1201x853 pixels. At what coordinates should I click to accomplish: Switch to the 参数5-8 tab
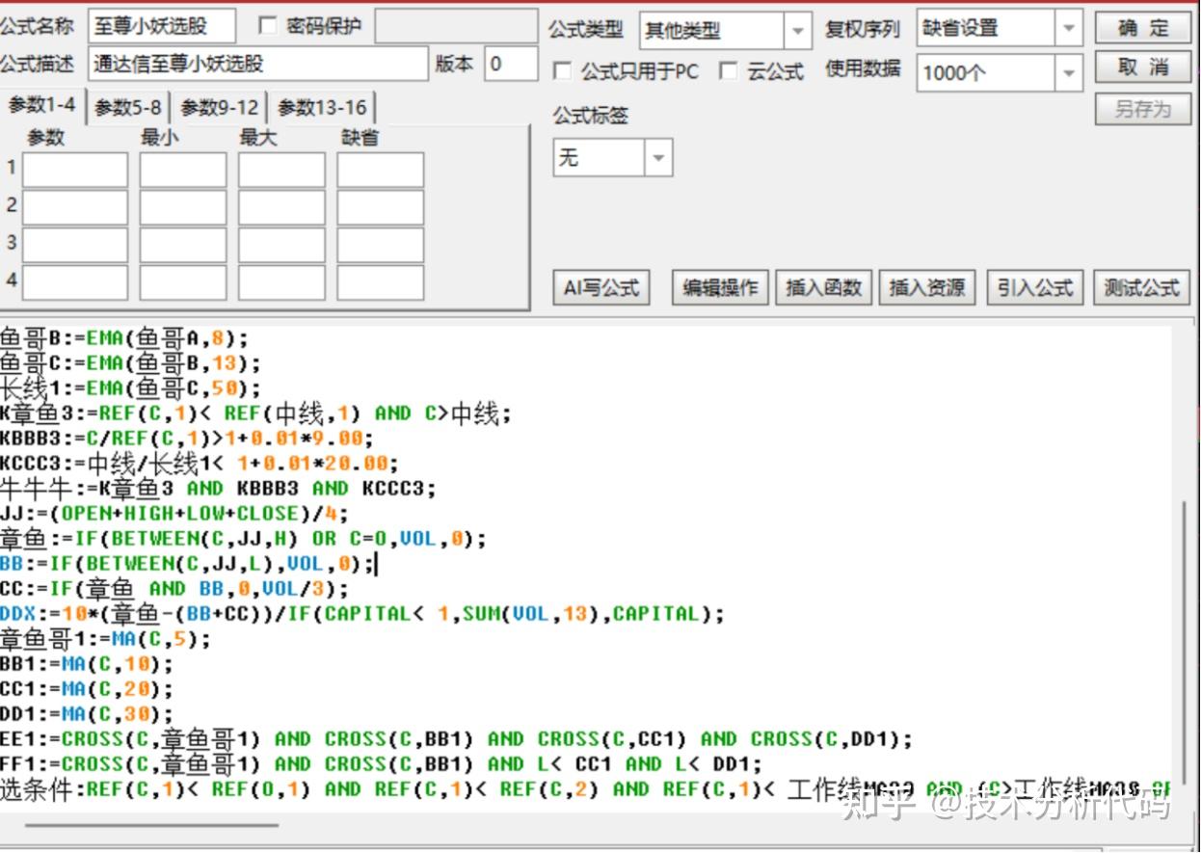128,108
